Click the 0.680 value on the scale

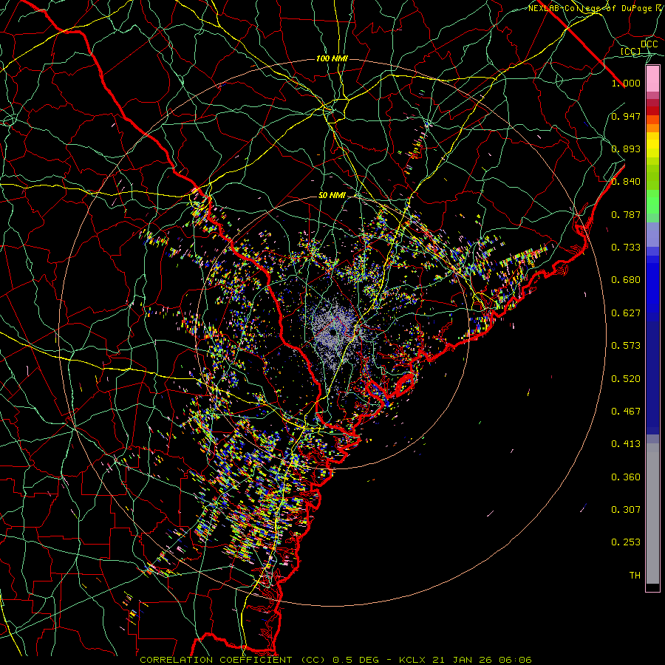click(626, 280)
